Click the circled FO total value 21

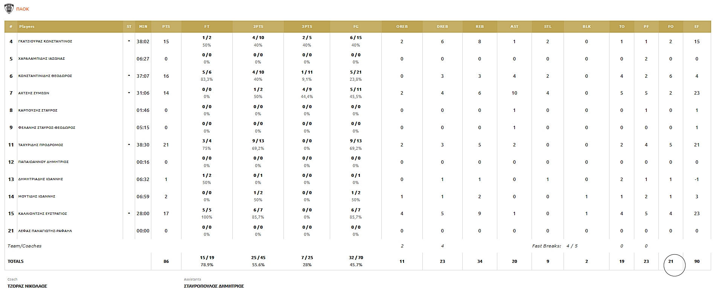(670, 261)
